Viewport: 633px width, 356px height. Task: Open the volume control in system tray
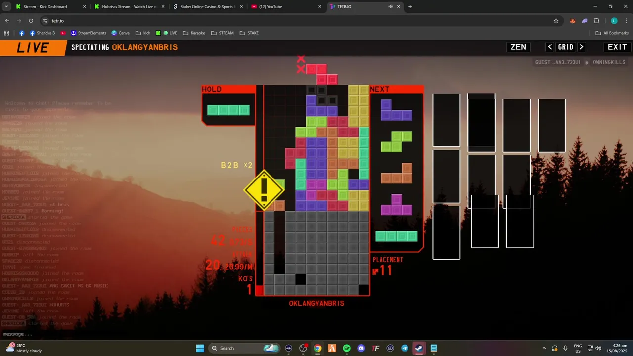click(598, 348)
